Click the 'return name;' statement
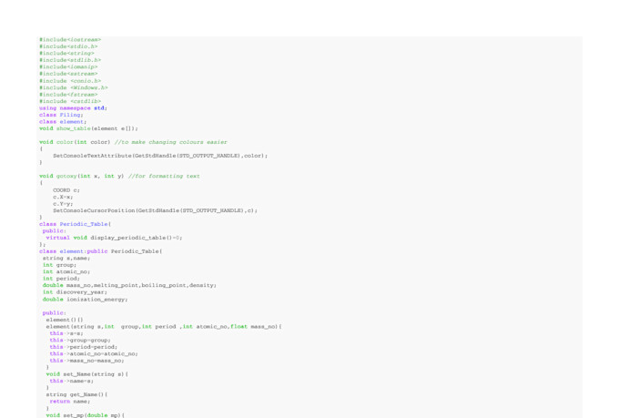 coord(70,402)
